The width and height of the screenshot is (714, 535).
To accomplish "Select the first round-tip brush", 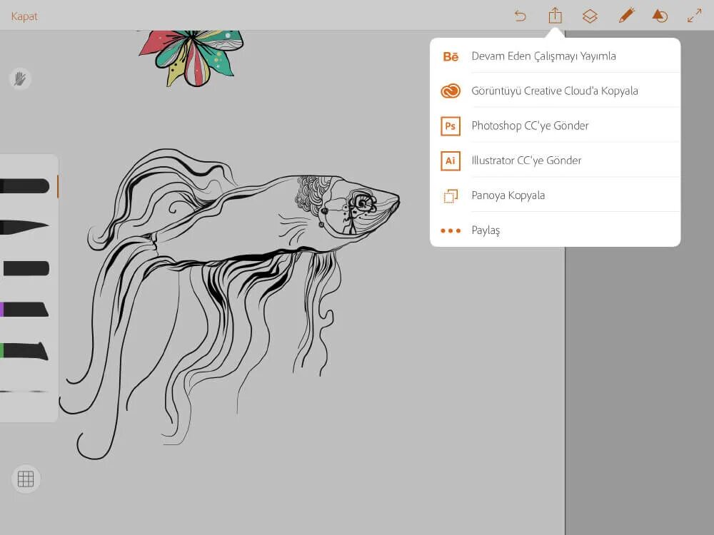I will [24, 185].
